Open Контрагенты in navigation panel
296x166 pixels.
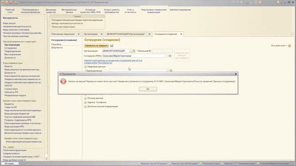(10, 18)
